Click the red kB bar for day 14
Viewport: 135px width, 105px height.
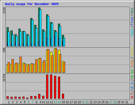pyautogui.click(x=59, y=88)
